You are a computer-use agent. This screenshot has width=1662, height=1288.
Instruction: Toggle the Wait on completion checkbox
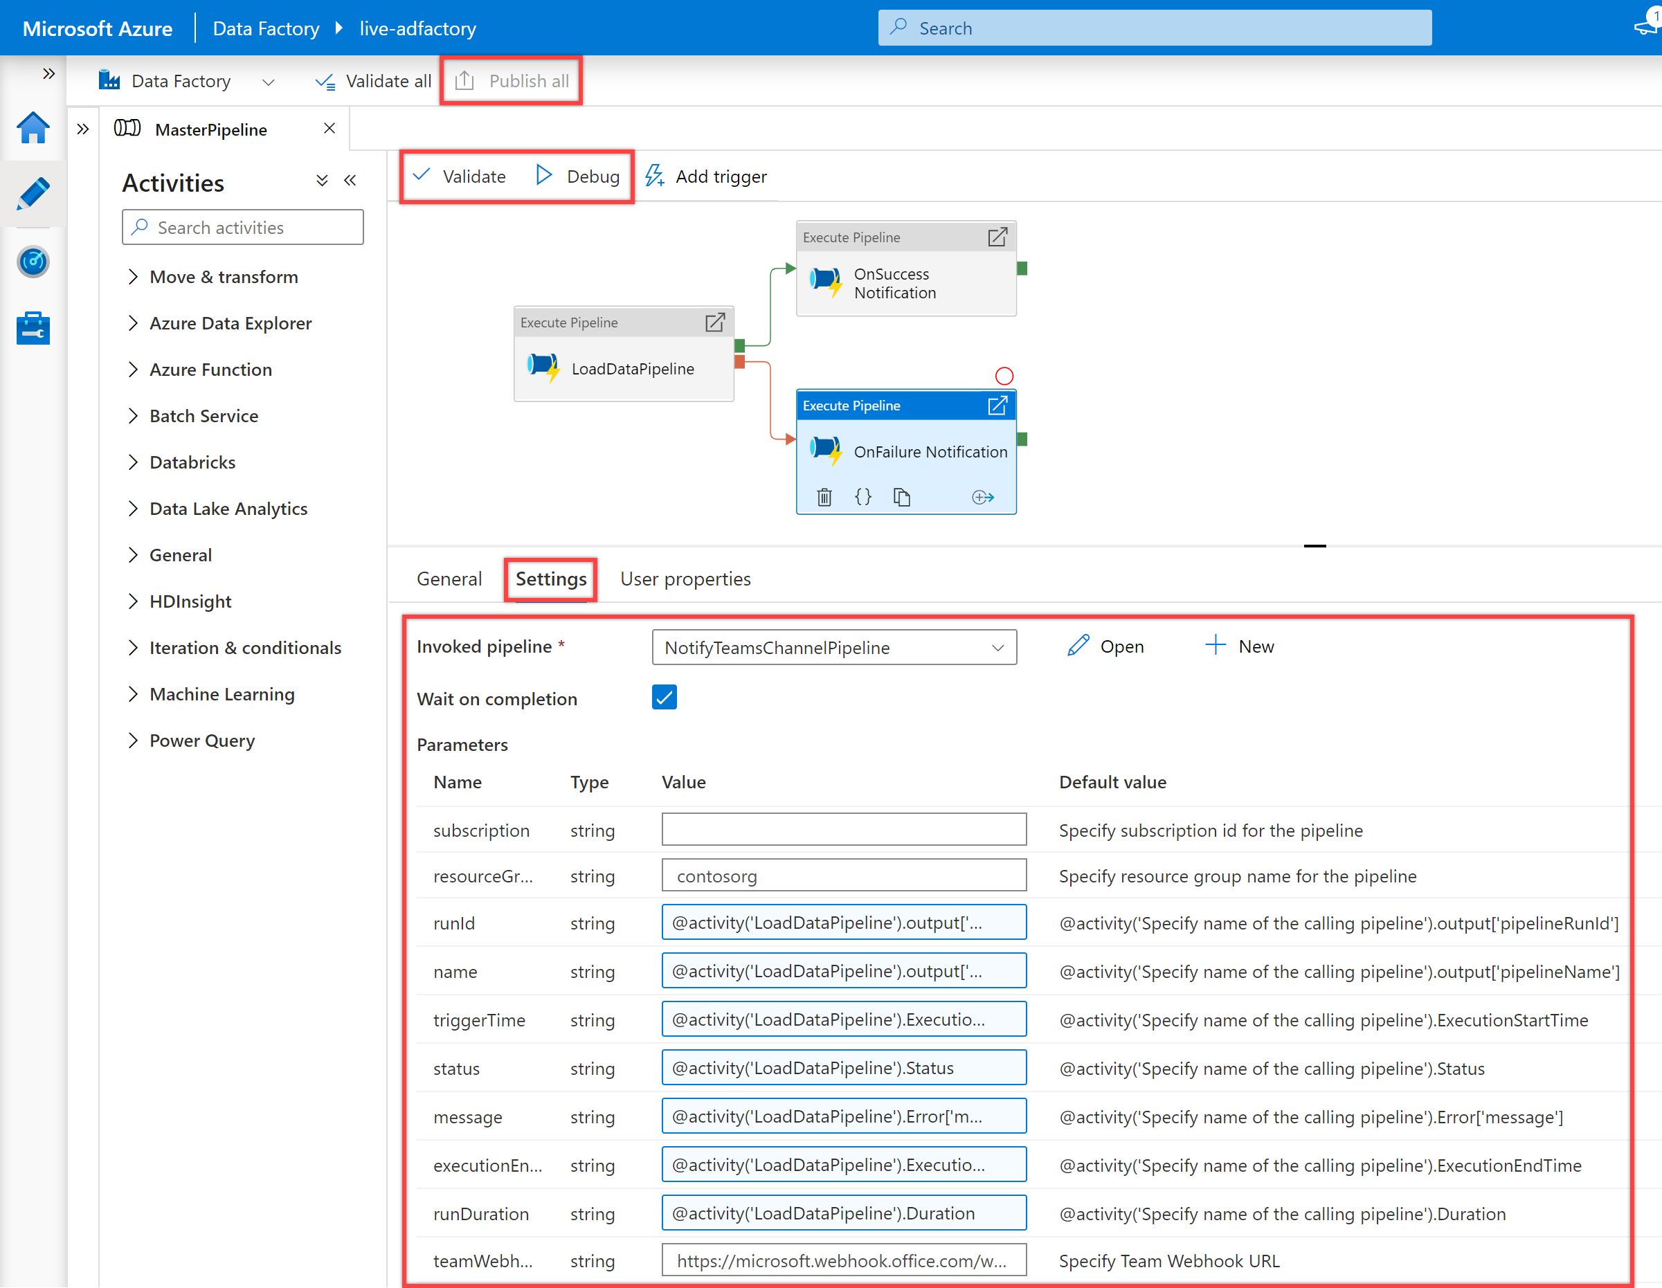(x=665, y=697)
